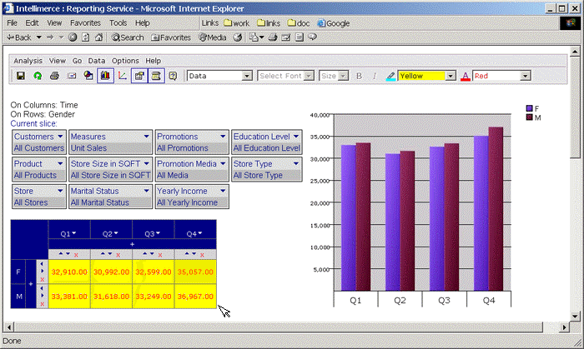Sort descending on the Q2 column
584x349 pixels.
[110, 254]
